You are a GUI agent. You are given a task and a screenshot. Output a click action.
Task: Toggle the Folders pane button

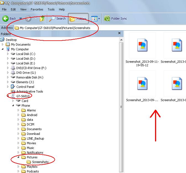[78, 19]
